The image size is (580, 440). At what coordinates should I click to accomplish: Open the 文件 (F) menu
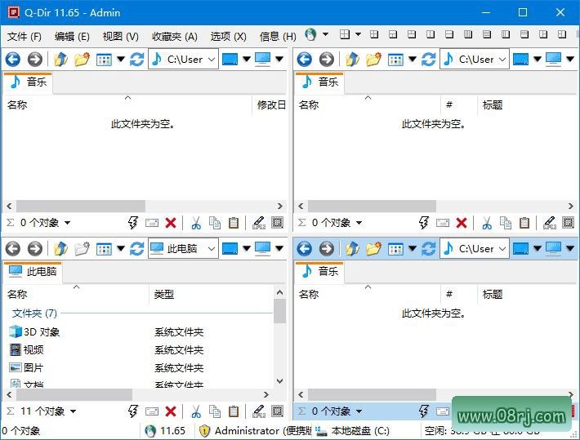pyautogui.click(x=24, y=36)
